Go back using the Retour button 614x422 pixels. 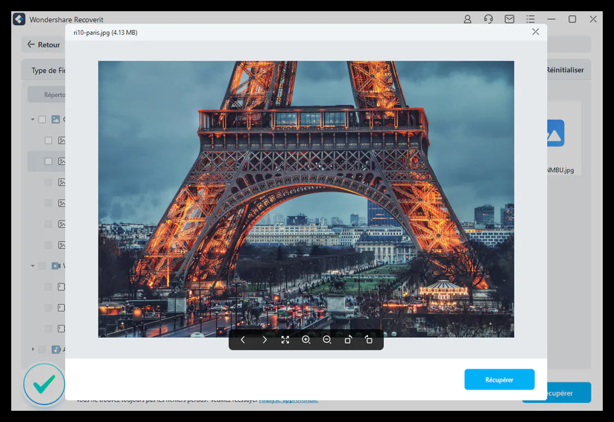[x=44, y=45]
